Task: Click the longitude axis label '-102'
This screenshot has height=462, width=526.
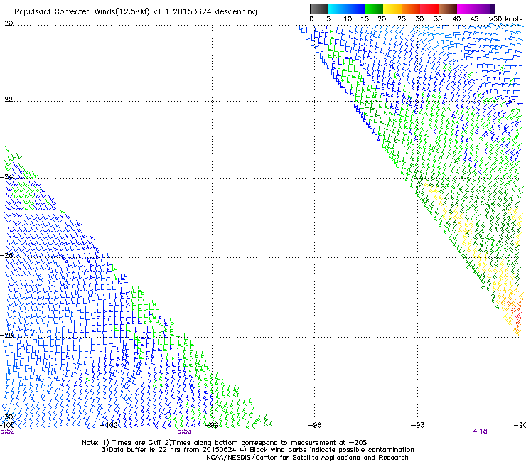Action: click(x=109, y=425)
